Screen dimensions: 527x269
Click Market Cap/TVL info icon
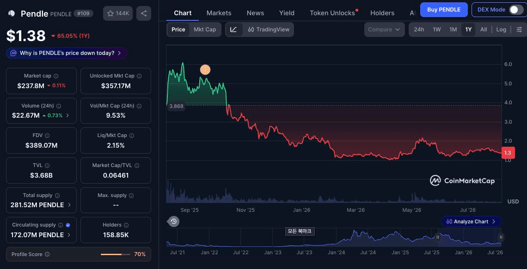137,165
